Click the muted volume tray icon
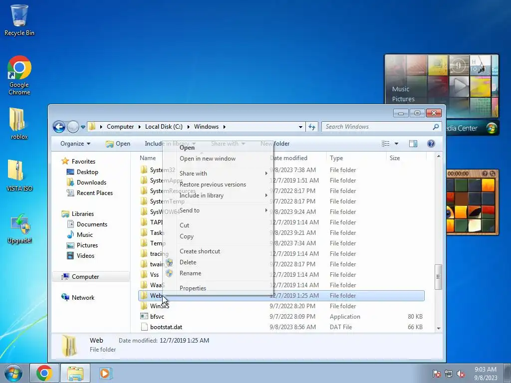The height and width of the screenshot is (383, 511). [461, 374]
